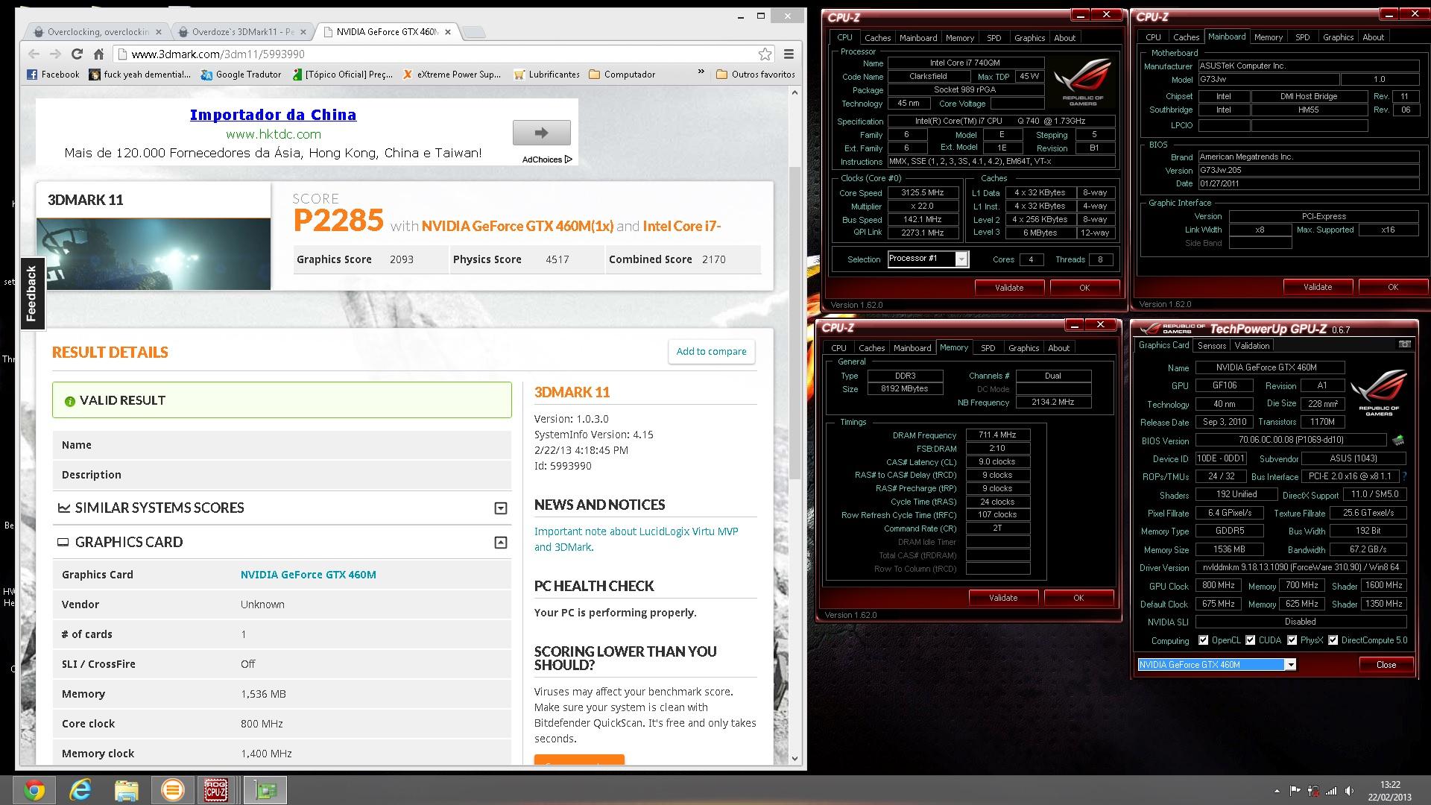
Task: Close the NVIDIA GeForce GTX 460M tab
Action: (x=448, y=32)
